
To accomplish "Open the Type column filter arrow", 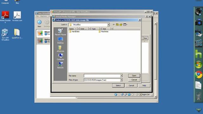I will point(101,29).
